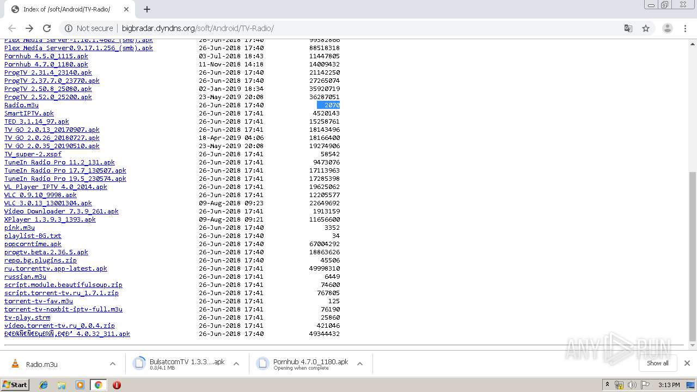Viewport: 697px width, 392px height.
Task: Open XPlayer_1.3.9.3_1393.apk link
Action: (50, 219)
